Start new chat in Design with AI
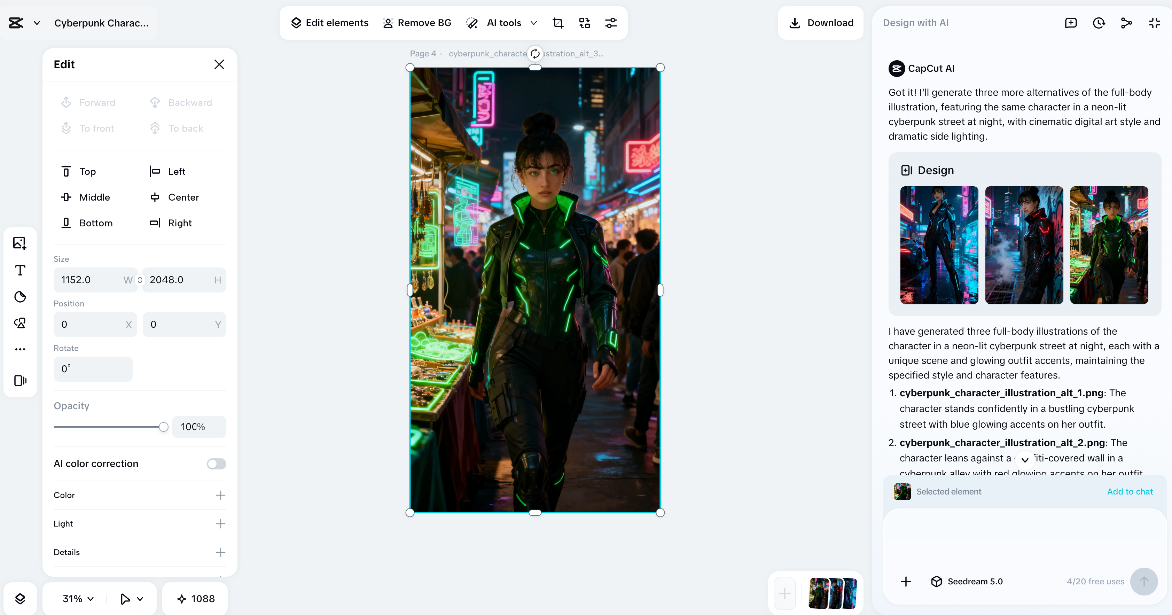The height and width of the screenshot is (615, 1172). pyautogui.click(x=1071, y=23)
